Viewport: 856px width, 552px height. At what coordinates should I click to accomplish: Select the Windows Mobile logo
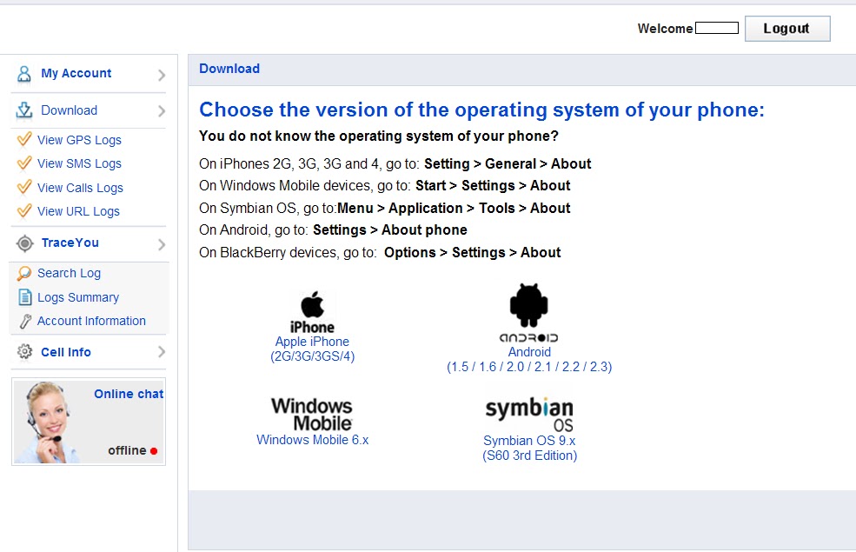[x=312, y=415]
